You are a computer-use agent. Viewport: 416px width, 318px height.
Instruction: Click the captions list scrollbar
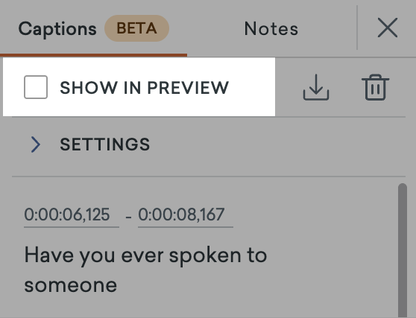[x=403, y=250]
